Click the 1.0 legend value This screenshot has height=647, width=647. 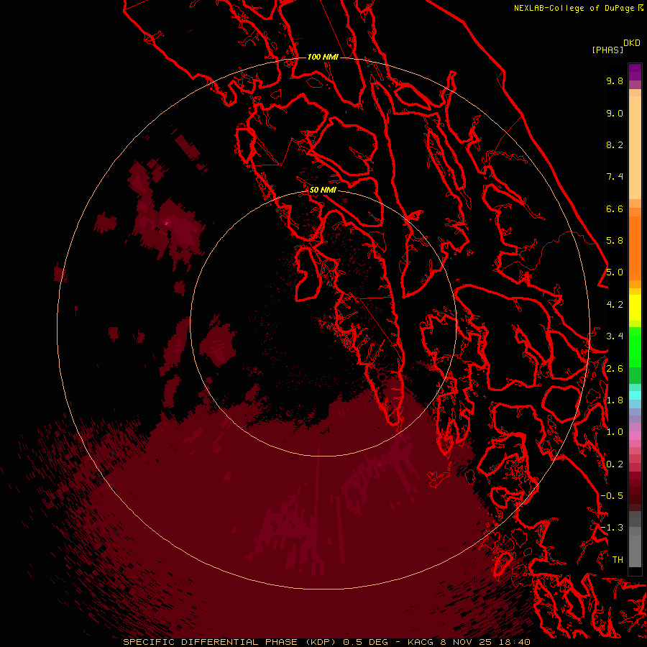[615, 432]
